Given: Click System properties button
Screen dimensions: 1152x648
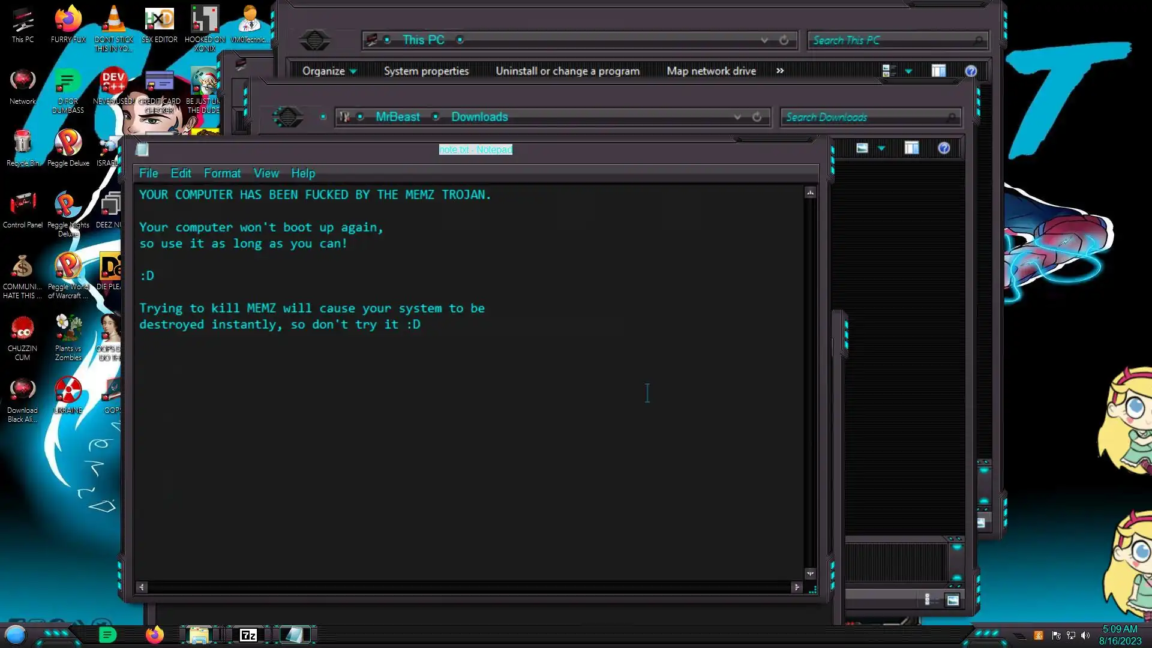Looking at the screenshot, I should [x=426, y=71].
